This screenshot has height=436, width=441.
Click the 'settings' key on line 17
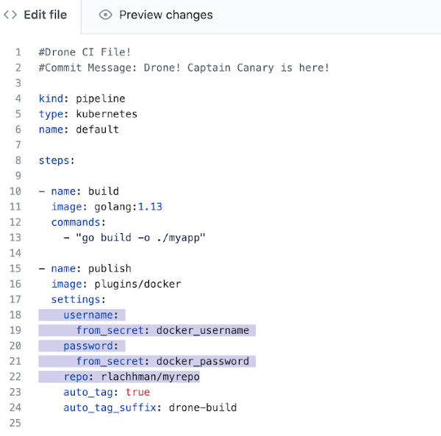coord(76,299)
